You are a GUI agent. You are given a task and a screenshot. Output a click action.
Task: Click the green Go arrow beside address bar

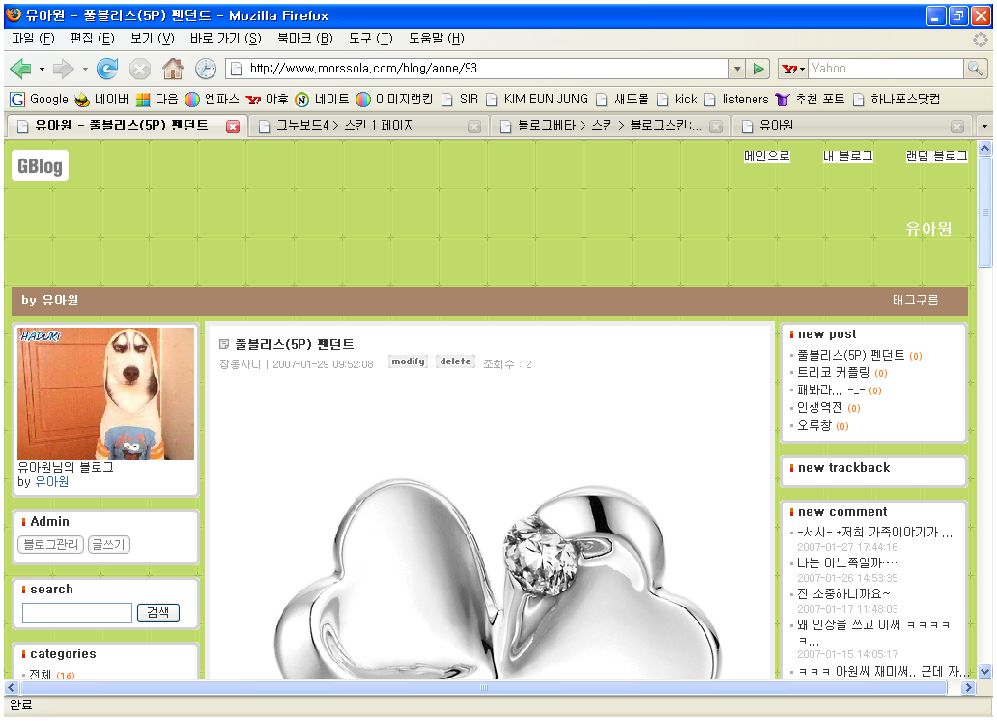(758, 69)
